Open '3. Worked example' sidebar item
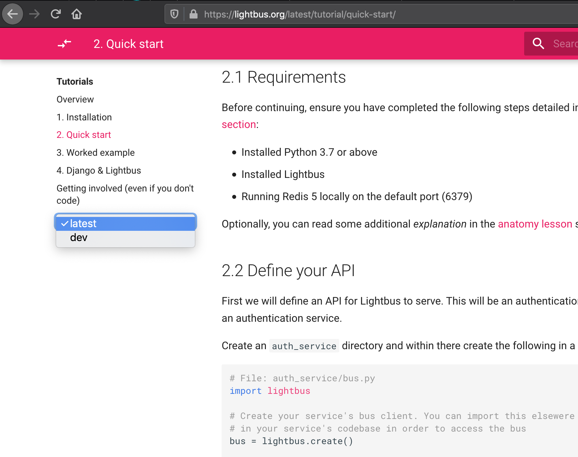578x457 pixels. [95, 152]
